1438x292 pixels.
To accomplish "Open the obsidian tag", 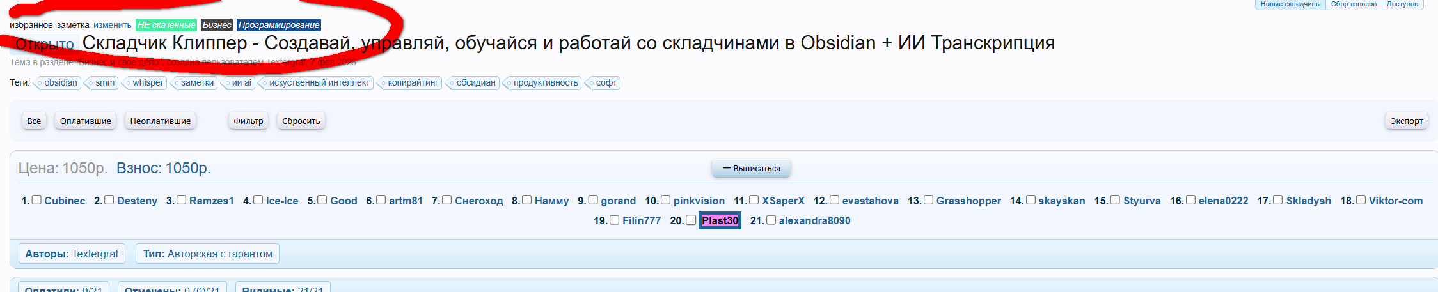I will pyautogui.click(x=60, y=83).
